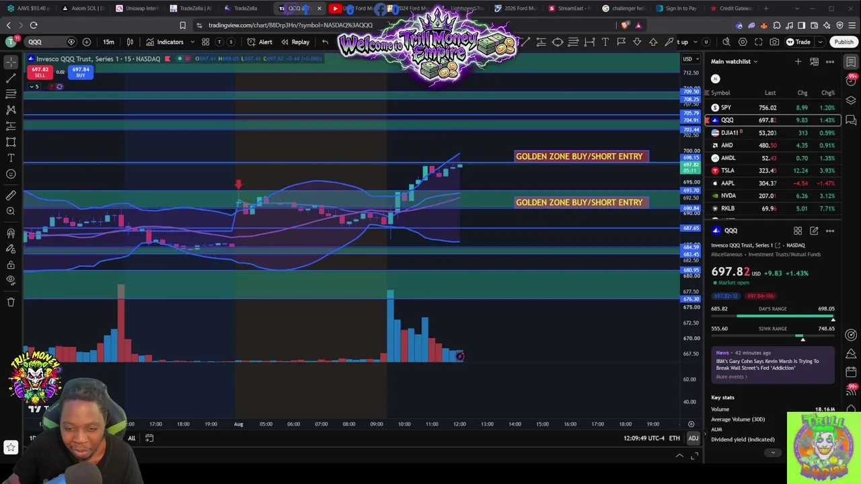
Task: Switch to the TradeZella AI browser tab
Action: pyautogui.click(x=190, y=8)
